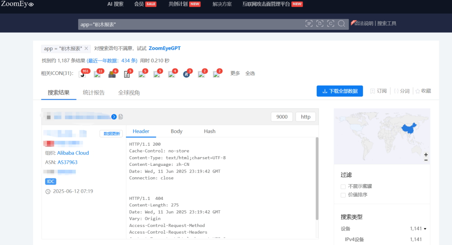Click the header panel vertical scrollbar
Screen dimensions: 452x245
(317, 179)
